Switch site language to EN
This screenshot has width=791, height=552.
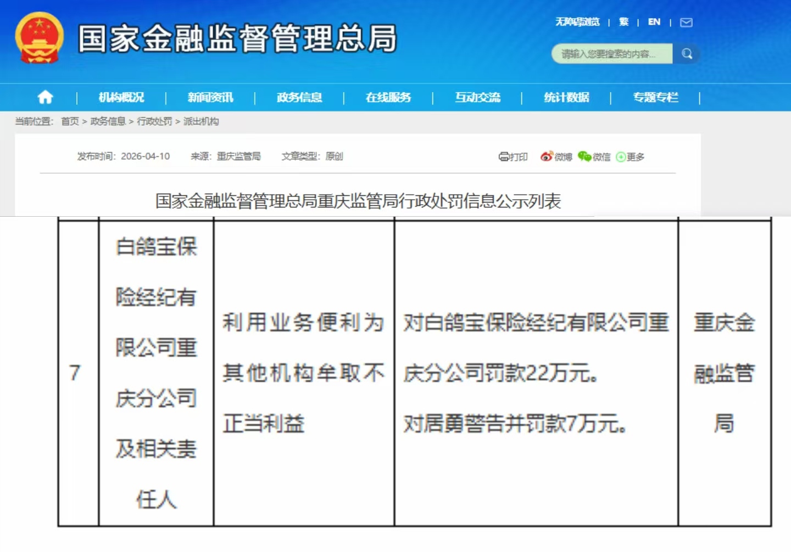654,22
